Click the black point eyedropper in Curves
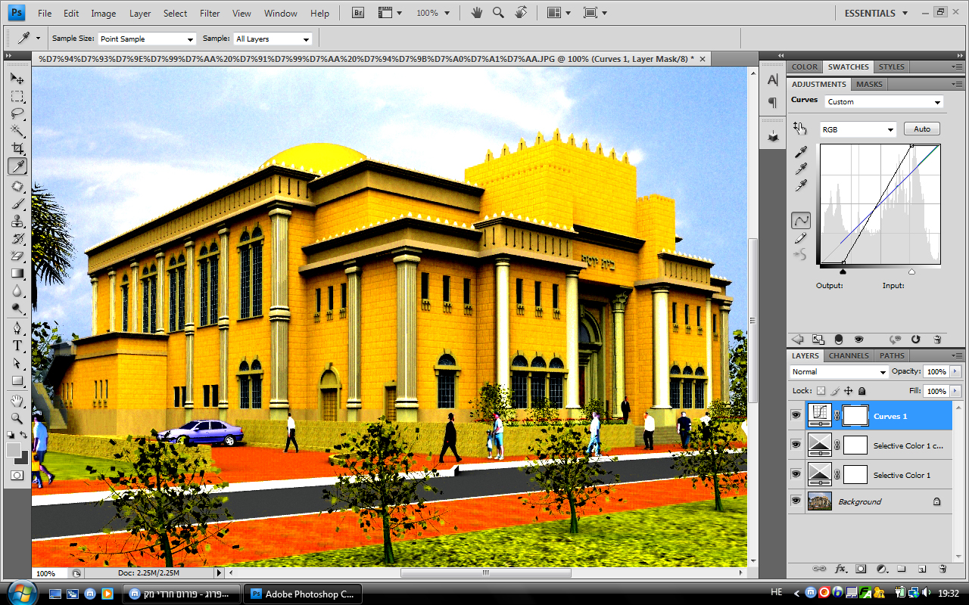Image resolution: width=969 pixels, height=605 pixels. (x=801, y=152)
